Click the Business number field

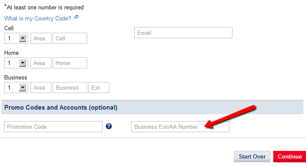[70, 88]
